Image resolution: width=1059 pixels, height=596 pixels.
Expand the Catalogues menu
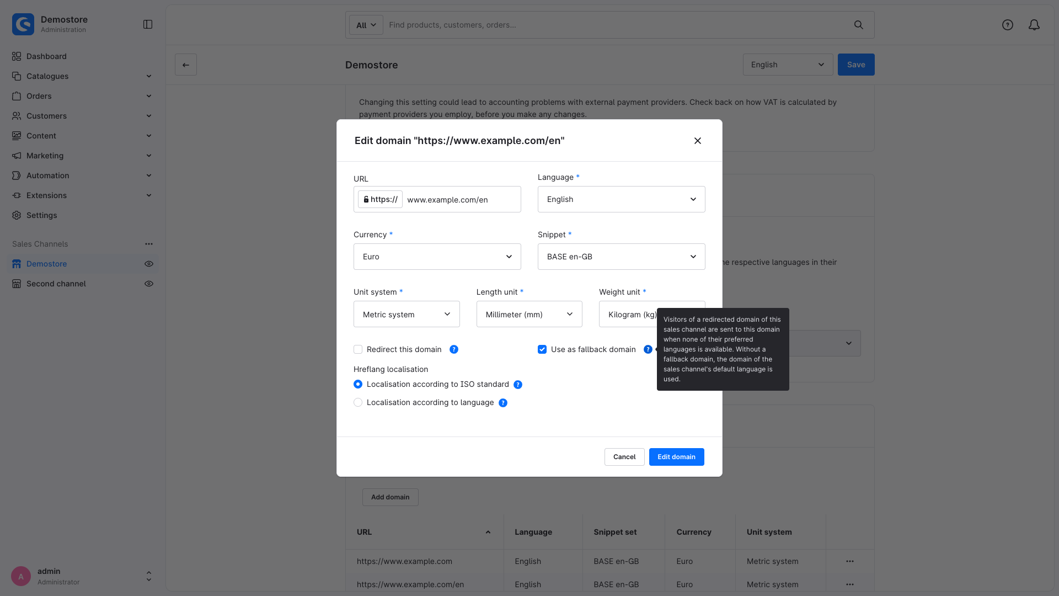(83, 76)
